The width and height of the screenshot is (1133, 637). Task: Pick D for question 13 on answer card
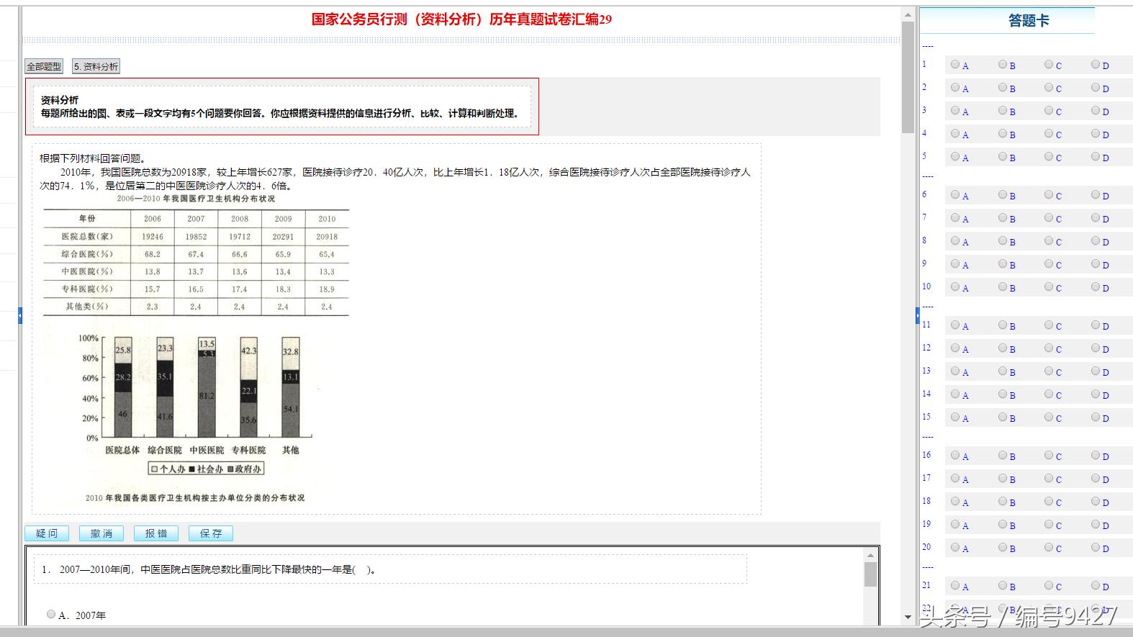point(1096,371)
